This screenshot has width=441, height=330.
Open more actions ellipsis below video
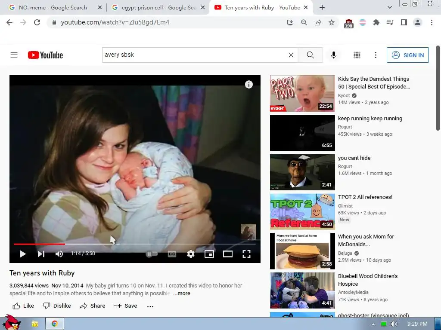click(150, 306)
